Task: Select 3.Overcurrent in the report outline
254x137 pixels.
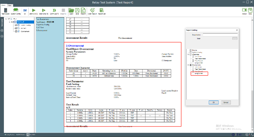Action: point(42,30)
